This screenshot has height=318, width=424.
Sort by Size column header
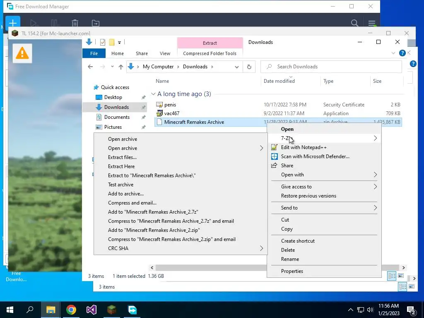pos(377,81)
